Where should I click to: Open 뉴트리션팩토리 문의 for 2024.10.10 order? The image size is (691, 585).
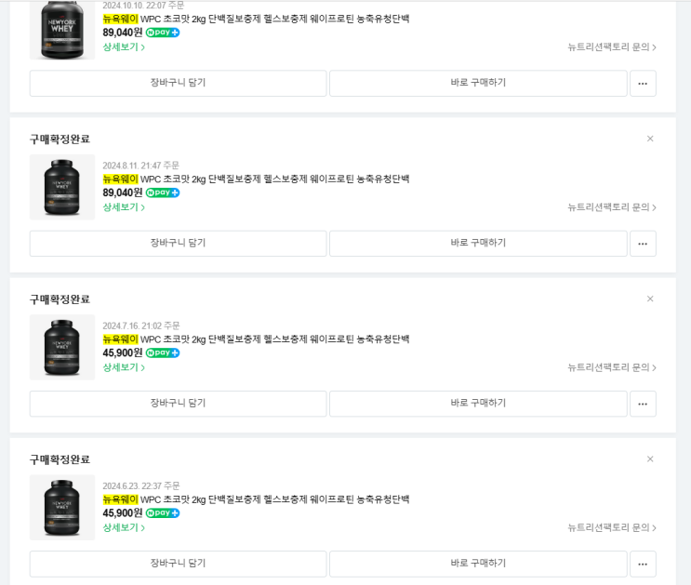pyautogui.click(x=612, y=47)
